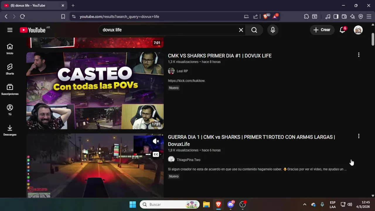This screenshot has height=211, width=375.
Task: Unmute the inline video preview
Action: click(x=156, y=142)
